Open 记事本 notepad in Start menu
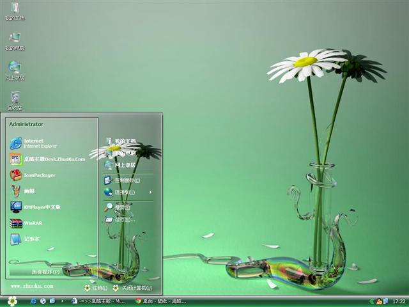The height and width of the screenshot is (307, 409). (25, 239)
